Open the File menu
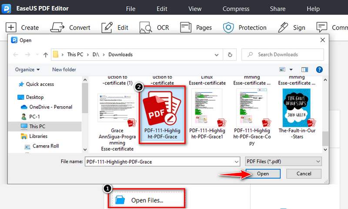Viewport: 348px width, 209px height. point(130,9)
